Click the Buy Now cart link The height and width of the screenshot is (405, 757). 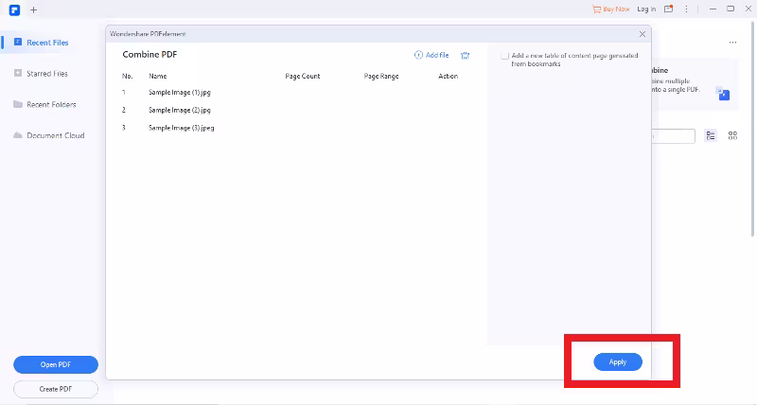[x=610, y=9]
